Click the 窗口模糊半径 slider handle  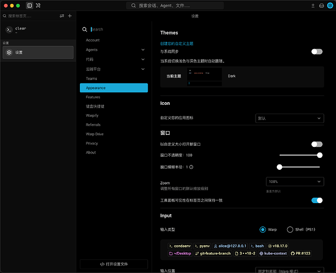[x=280, y=167]
